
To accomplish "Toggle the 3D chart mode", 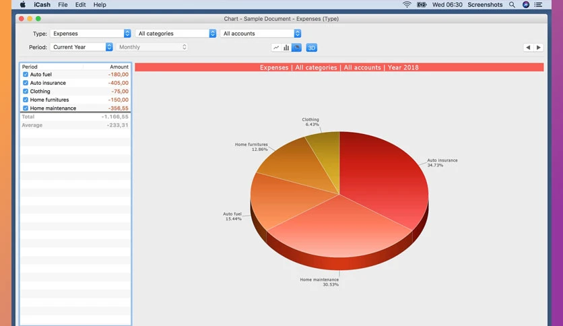I will tap(311, 47).
